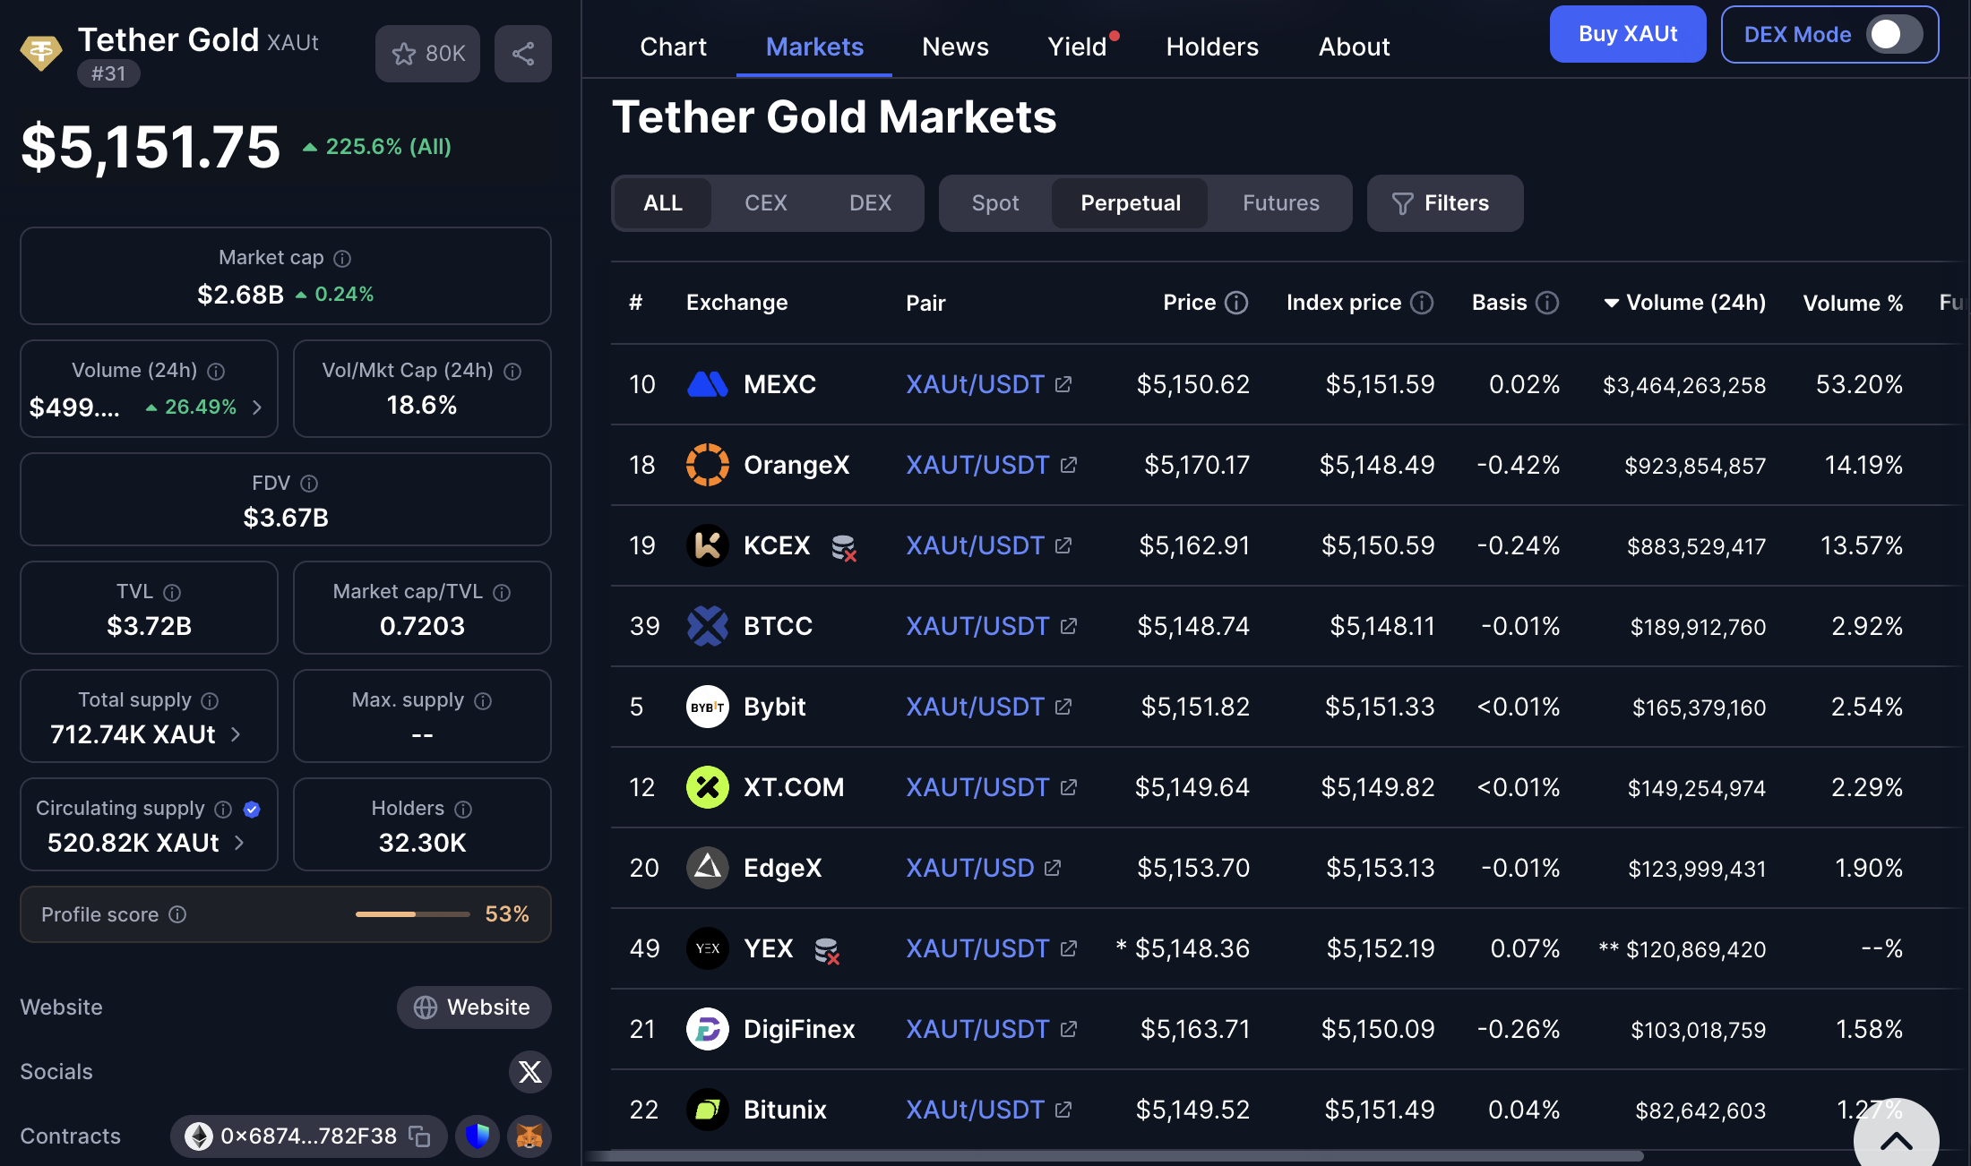The width and height of the screenshot is (1971, 1166).
Task: Click the share icon next to the watchlist
Action: coord(523,54)
